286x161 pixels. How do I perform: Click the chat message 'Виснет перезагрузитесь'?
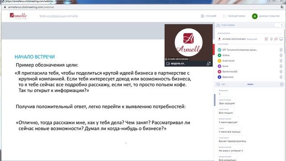[x=232, y=141]
